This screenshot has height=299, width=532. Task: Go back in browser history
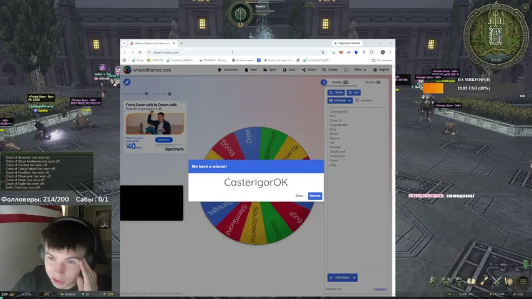coord(125,52)
